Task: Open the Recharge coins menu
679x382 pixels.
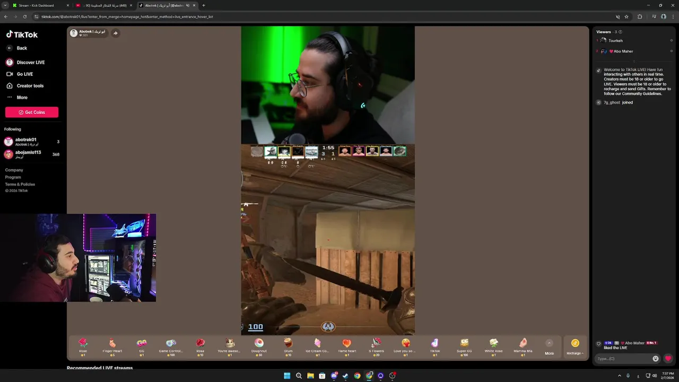Action: [575, 347]
